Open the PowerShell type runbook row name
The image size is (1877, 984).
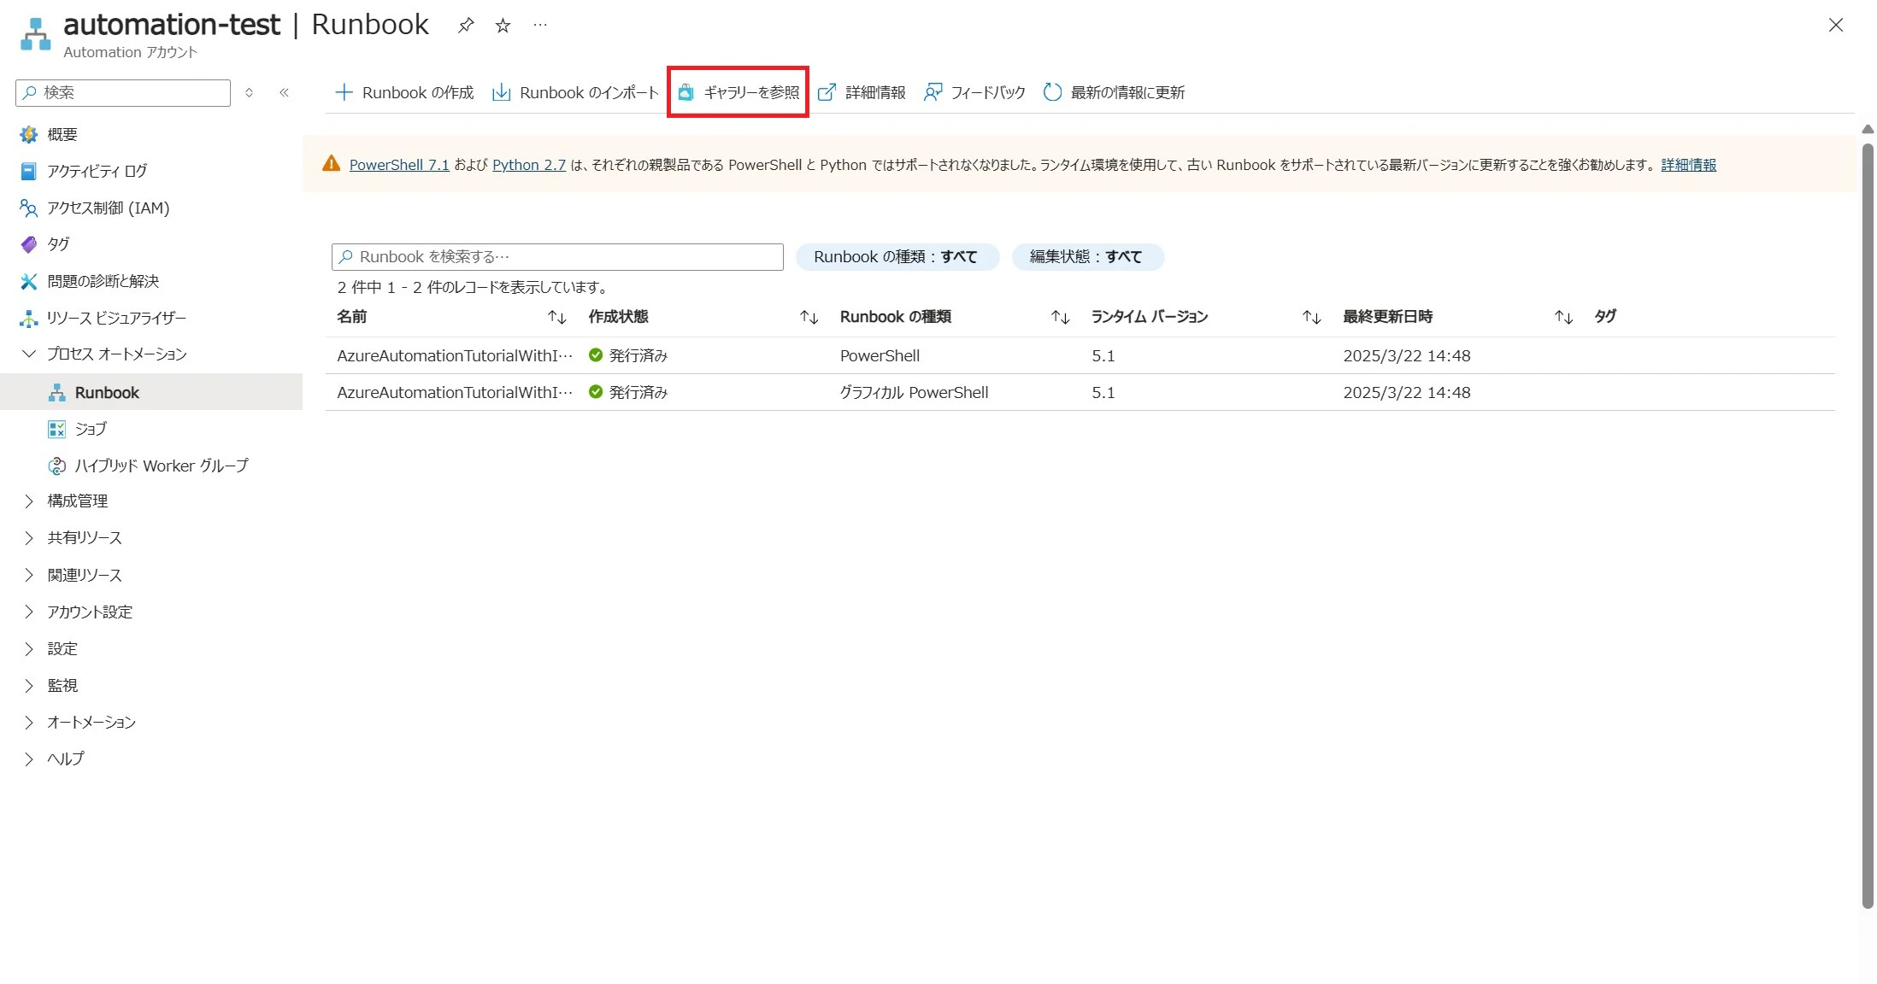click(x=455, y=355)
